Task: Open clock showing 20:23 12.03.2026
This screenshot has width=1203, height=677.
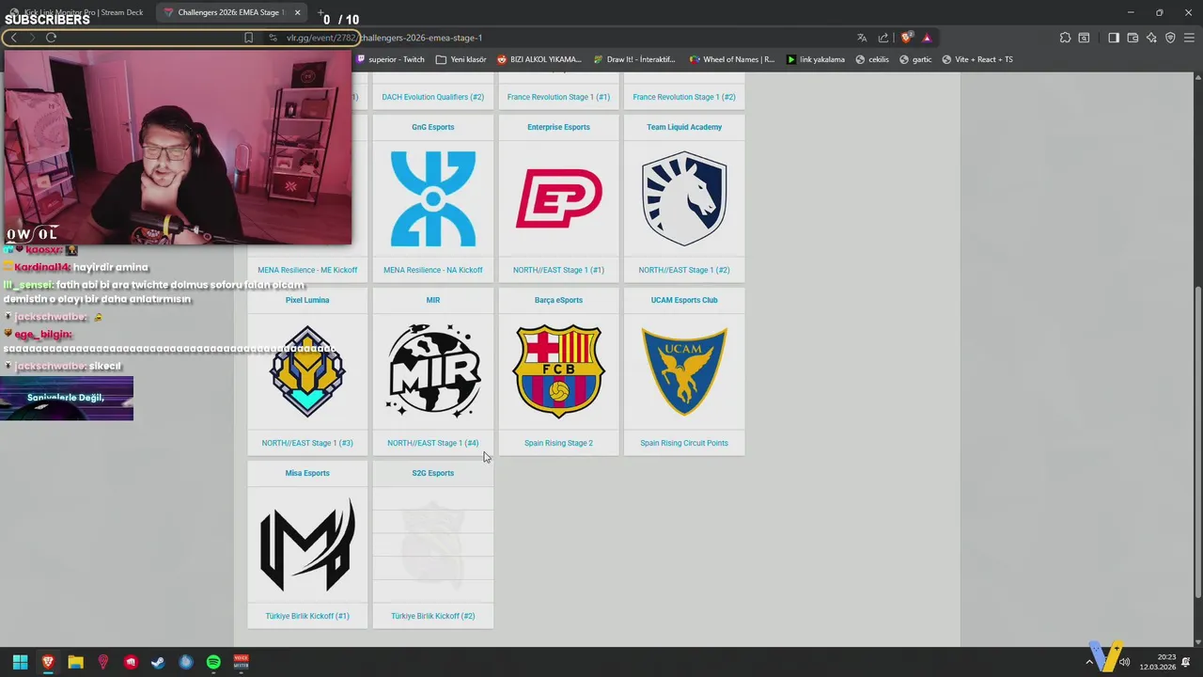Action: click(x=1157, y=662)
